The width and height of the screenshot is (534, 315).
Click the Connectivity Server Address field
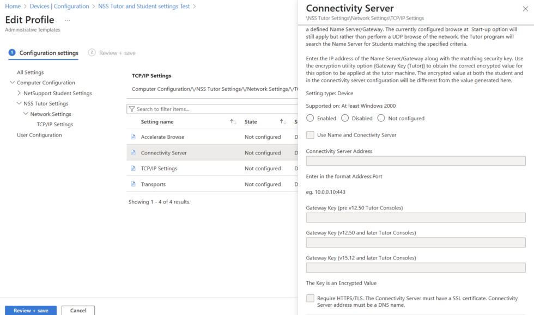[x=415, y=161]
